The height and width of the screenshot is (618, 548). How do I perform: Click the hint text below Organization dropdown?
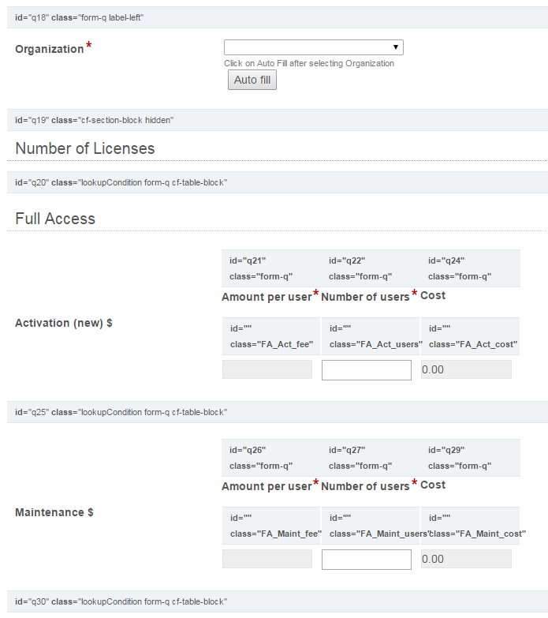click(309, 63)
